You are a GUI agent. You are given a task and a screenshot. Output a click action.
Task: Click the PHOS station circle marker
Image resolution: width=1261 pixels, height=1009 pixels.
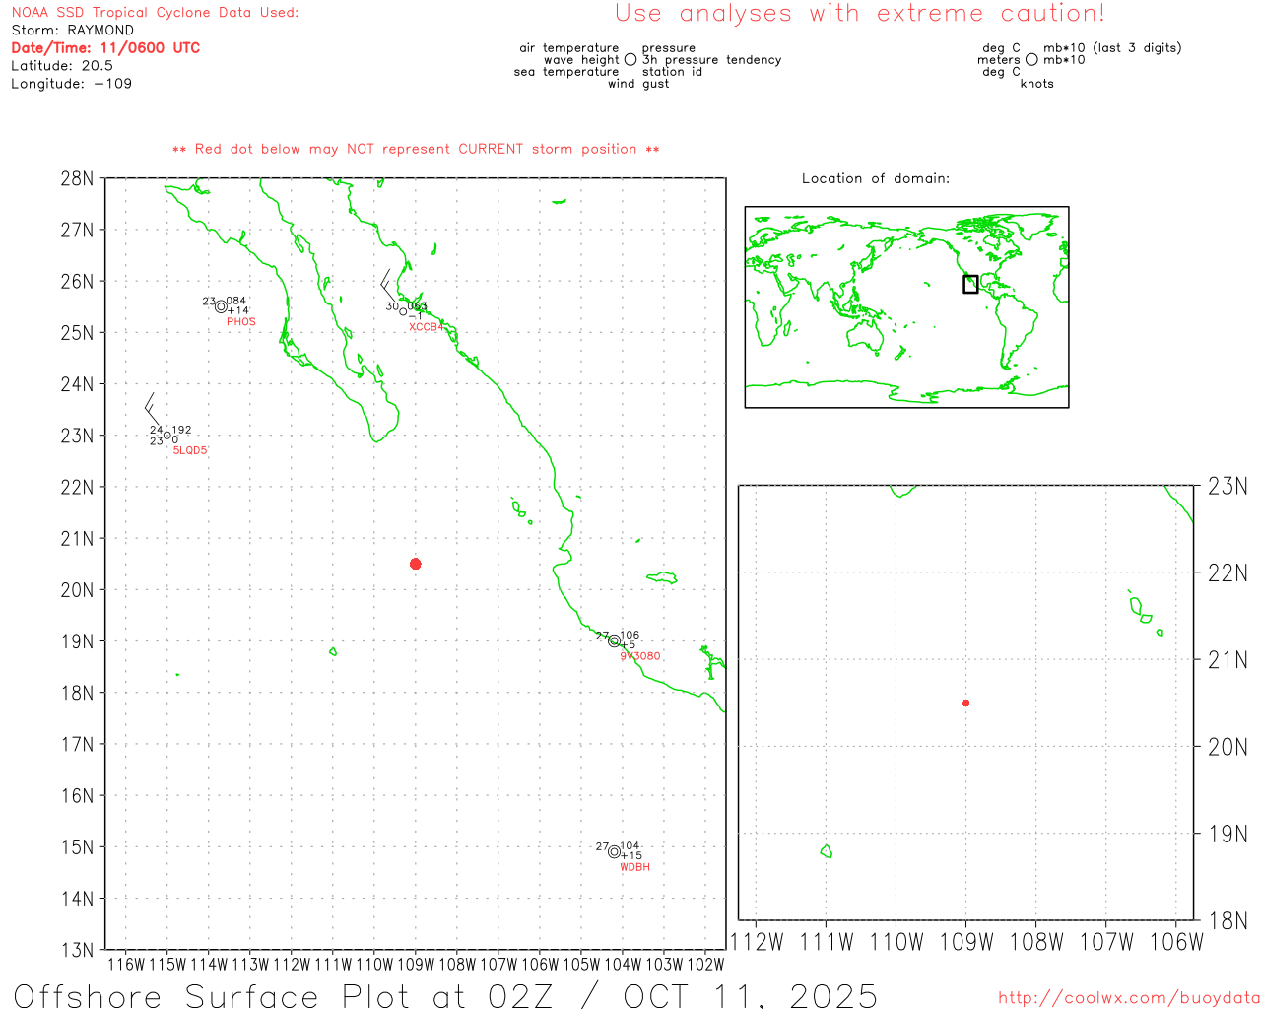pyautogui.click(x=221, y=306)
